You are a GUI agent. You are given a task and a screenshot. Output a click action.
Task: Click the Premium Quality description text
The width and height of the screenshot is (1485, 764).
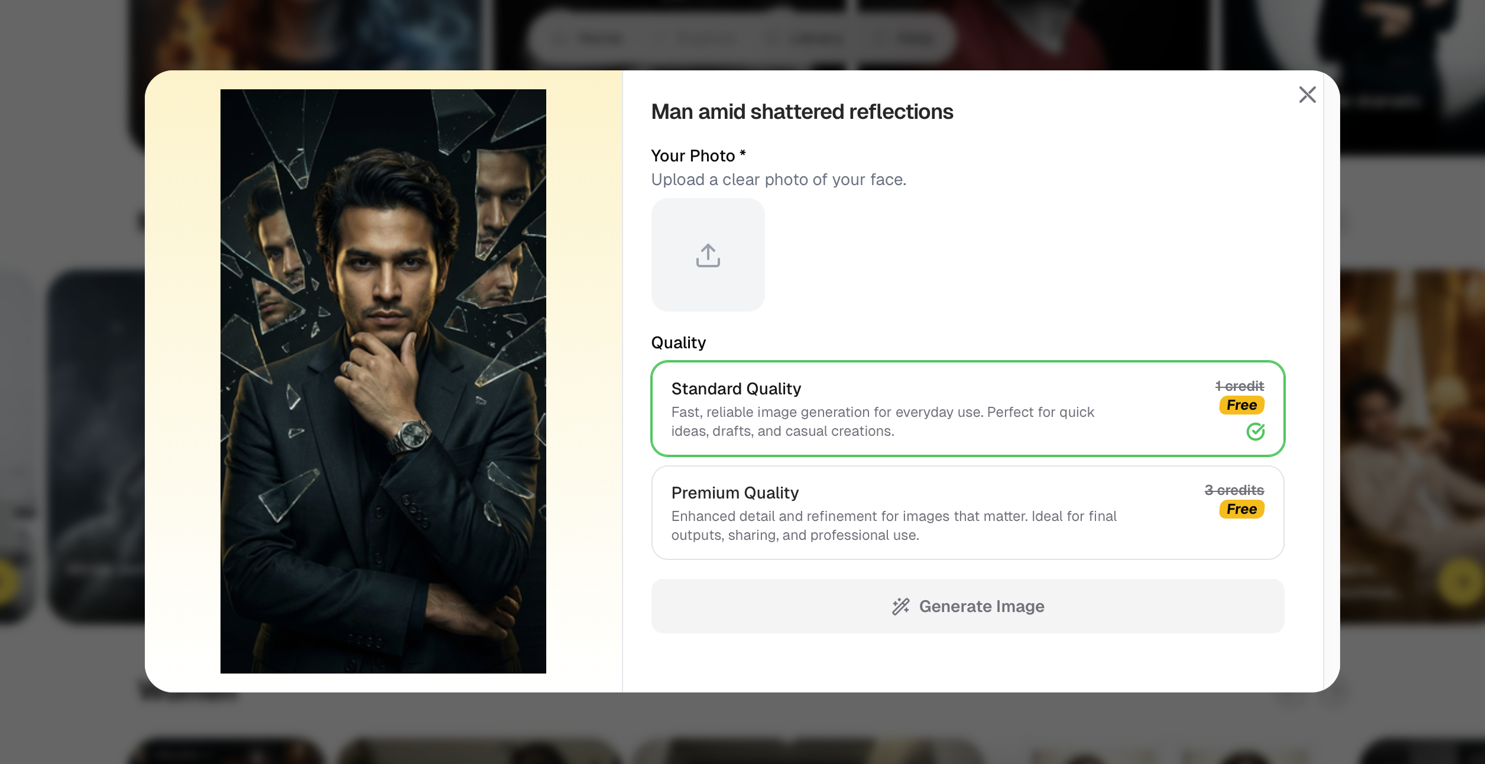893,526
